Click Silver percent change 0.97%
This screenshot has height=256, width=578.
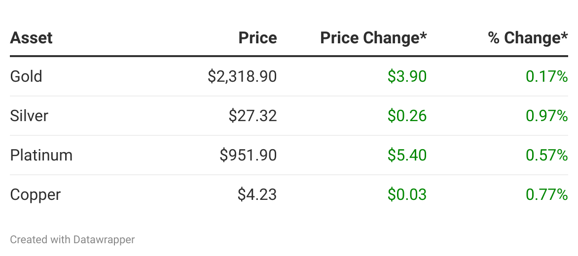pos(547,116)
